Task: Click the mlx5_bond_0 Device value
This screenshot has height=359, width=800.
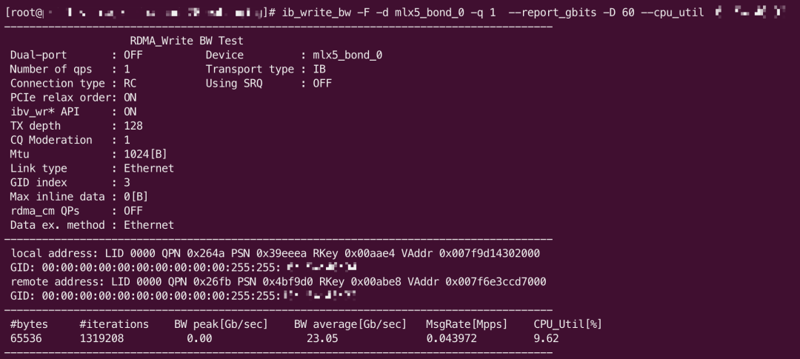Action: tap(347, 55)
